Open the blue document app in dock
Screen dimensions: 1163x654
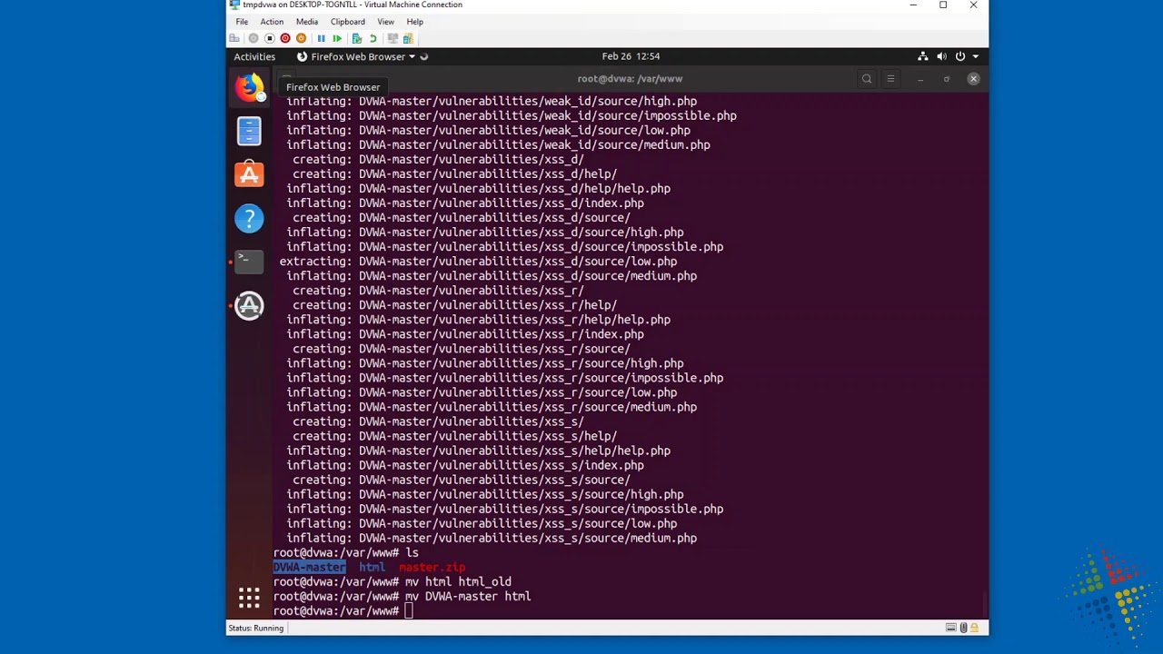[x=249, y=131]
